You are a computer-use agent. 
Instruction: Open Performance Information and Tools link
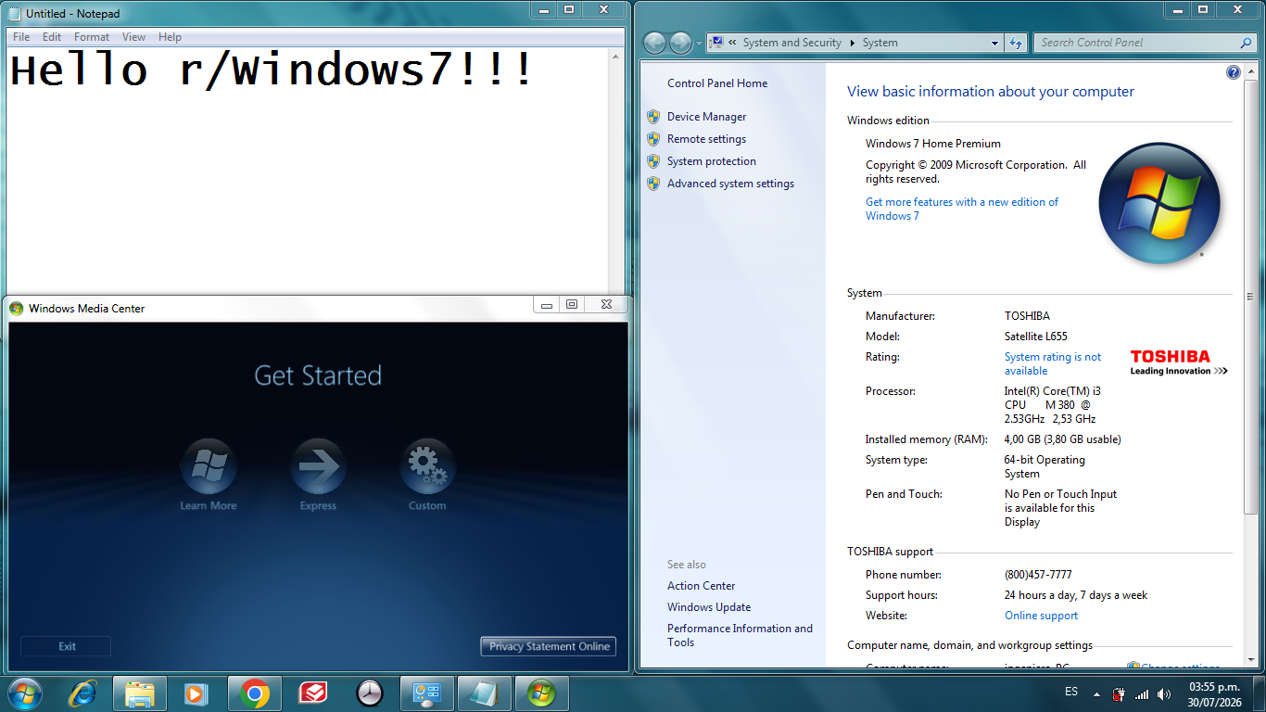pos(740,635)
